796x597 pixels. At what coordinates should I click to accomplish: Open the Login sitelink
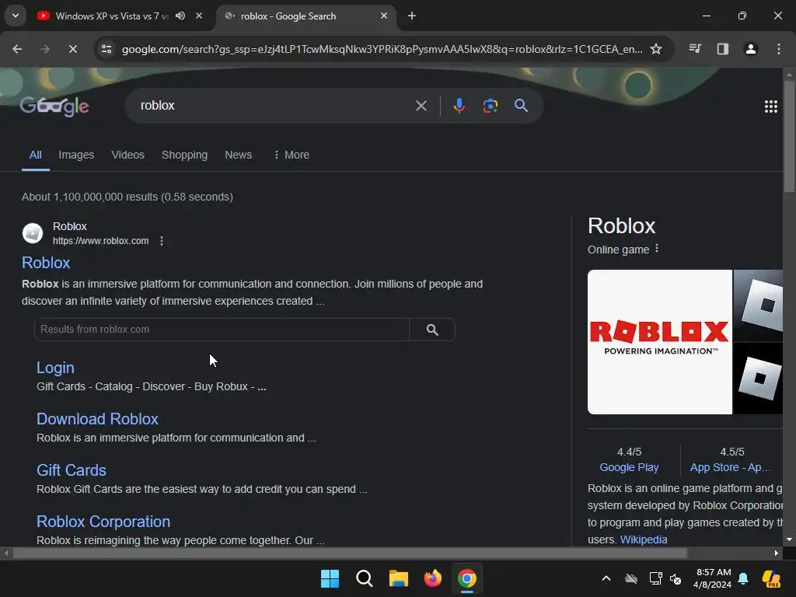[x=55, y=368]
